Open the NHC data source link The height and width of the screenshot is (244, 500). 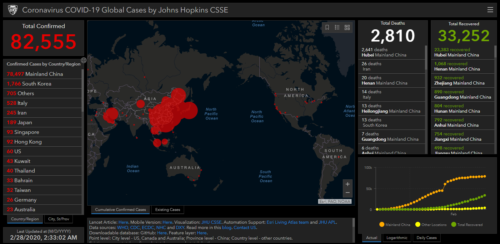click(161, 228)
